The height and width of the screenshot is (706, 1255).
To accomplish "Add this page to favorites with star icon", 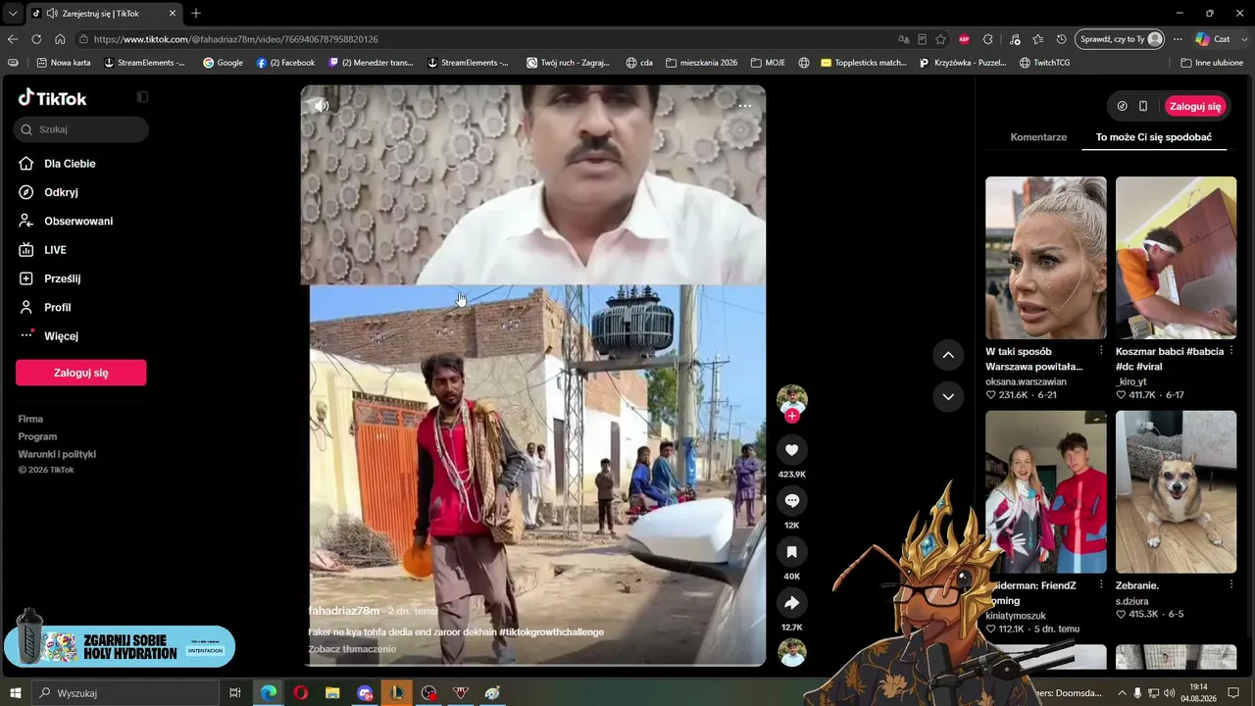I will click(940, 39).
